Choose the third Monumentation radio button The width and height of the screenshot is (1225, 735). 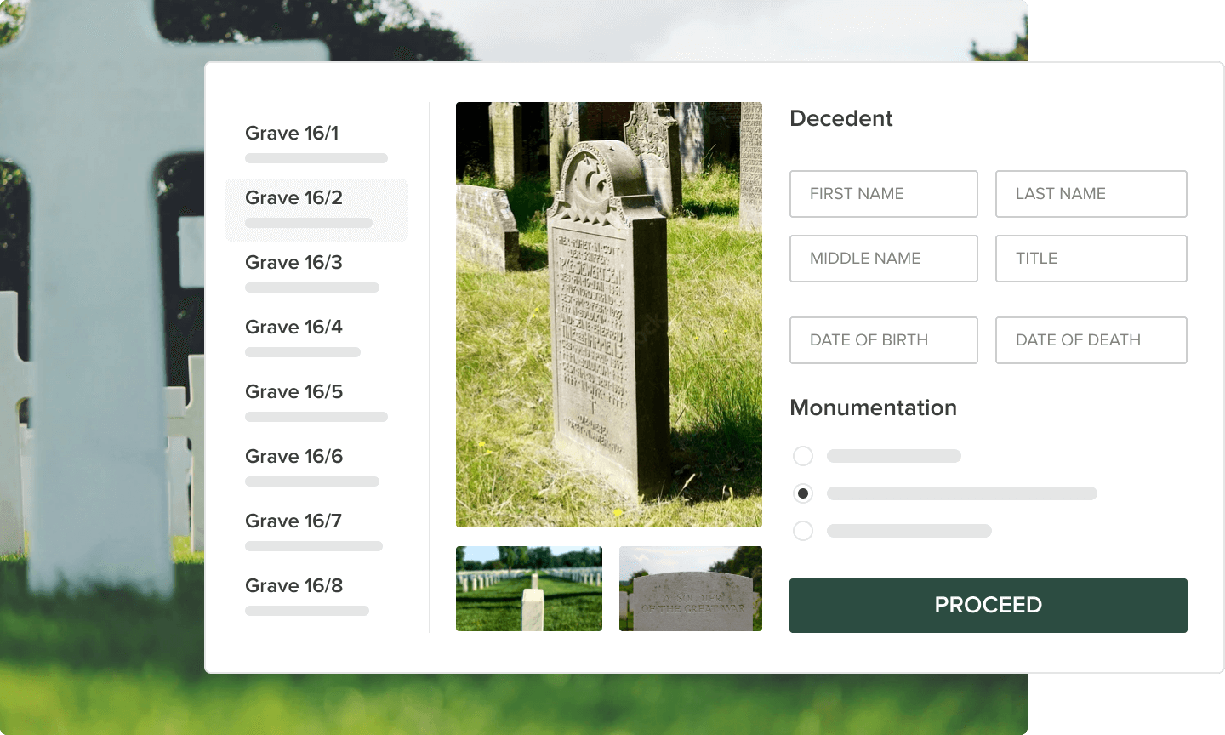(x=803, y=531)
